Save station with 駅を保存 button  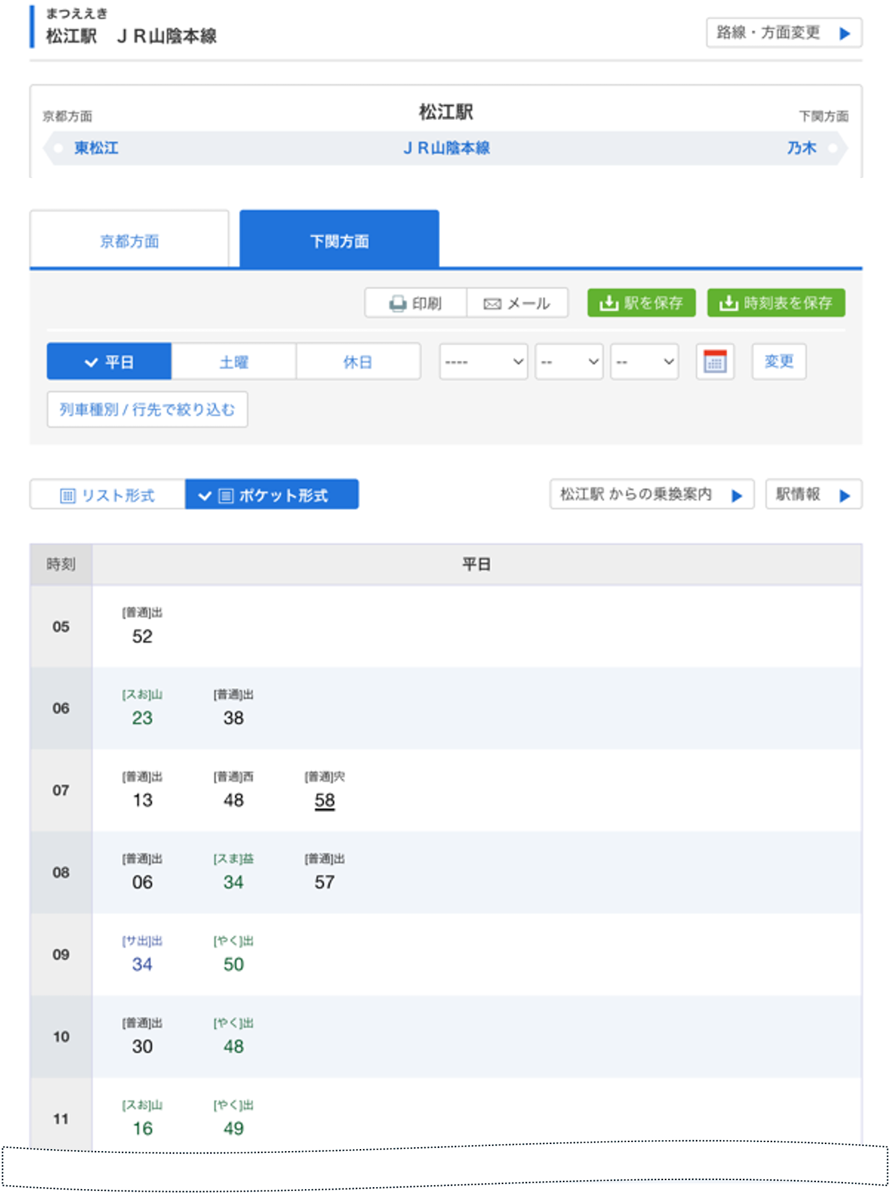pyautogui.click(x=641, y=303)
